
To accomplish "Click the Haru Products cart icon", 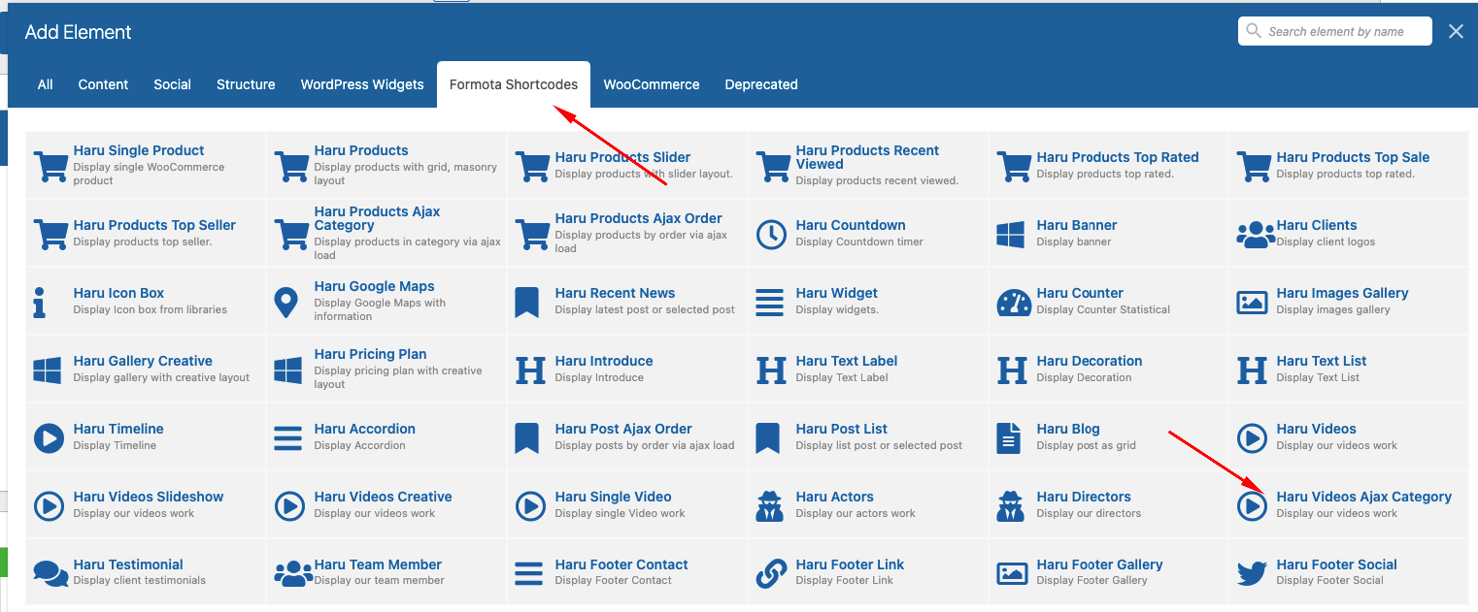I will tap(291, 166).
